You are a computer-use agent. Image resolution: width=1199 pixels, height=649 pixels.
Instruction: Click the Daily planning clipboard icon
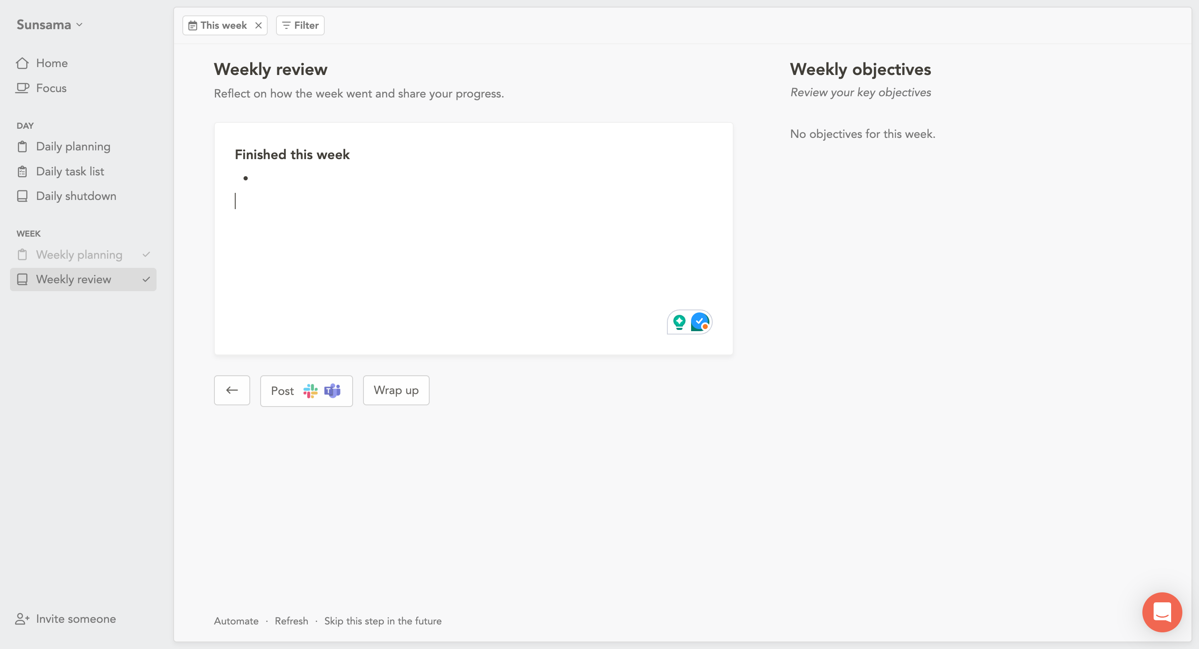[x=22, y=147]
